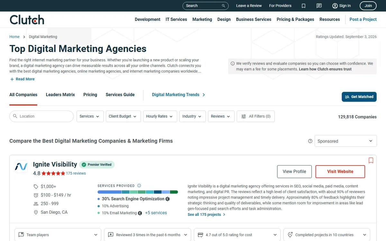Click Team players flag icon
386x241 pixels.
click(x=21, y=235)
